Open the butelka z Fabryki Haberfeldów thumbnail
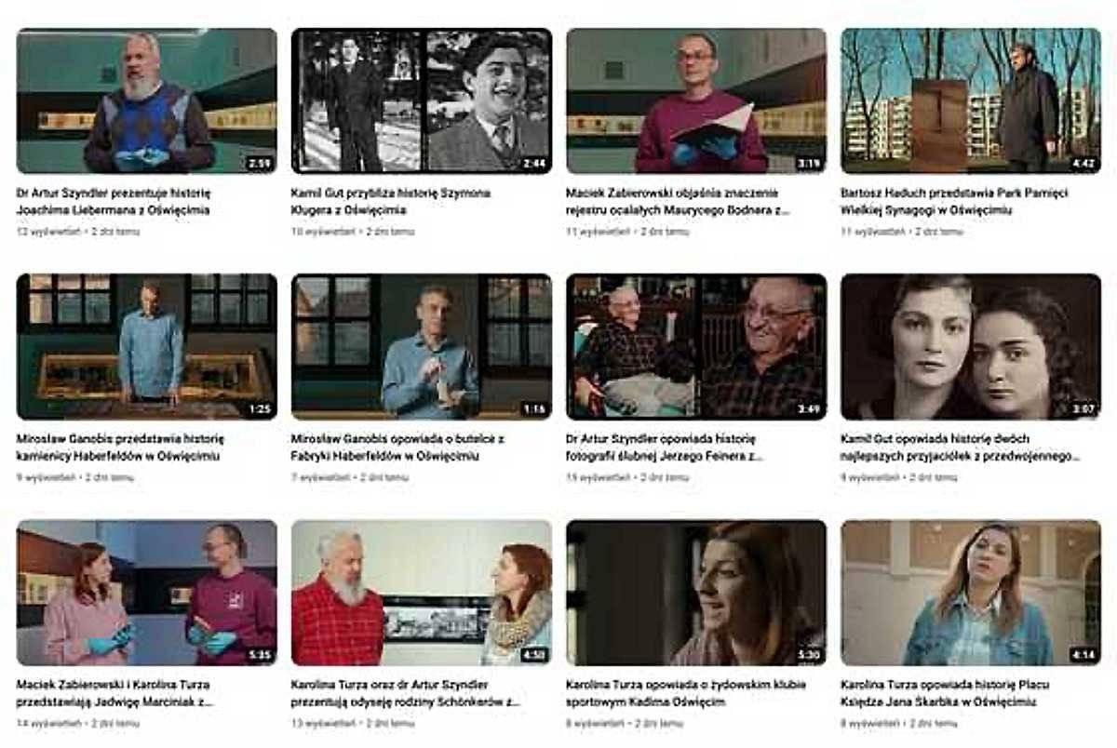 point(421,346)
